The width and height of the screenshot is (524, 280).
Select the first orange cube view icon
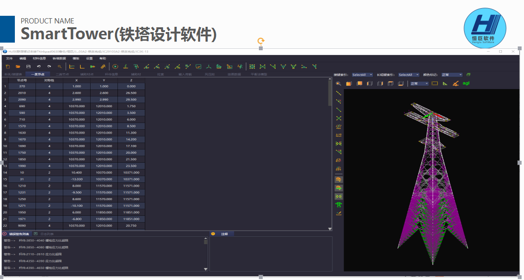(349, 83)
